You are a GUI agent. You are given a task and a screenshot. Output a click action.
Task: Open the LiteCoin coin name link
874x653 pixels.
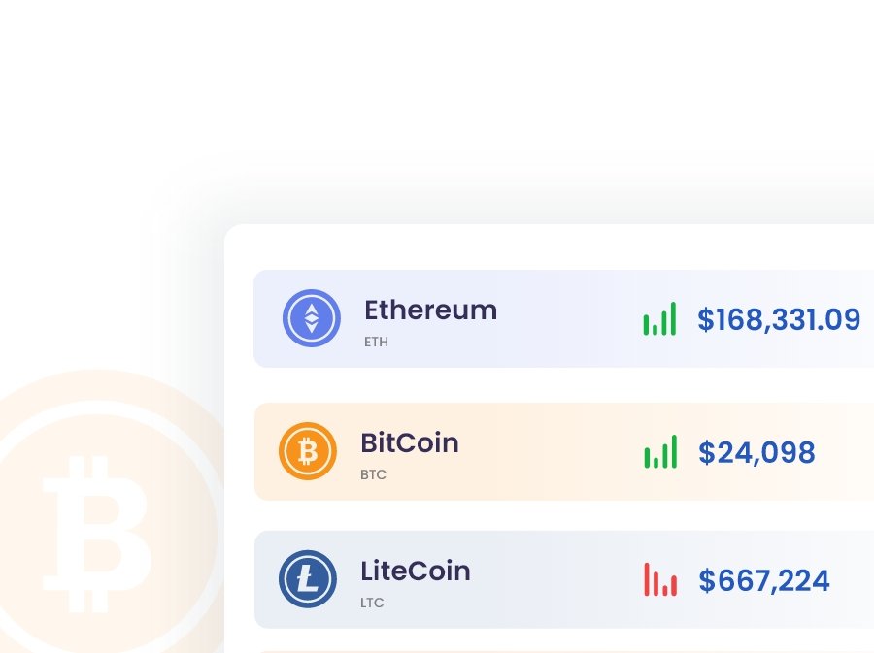click(415, 571)
